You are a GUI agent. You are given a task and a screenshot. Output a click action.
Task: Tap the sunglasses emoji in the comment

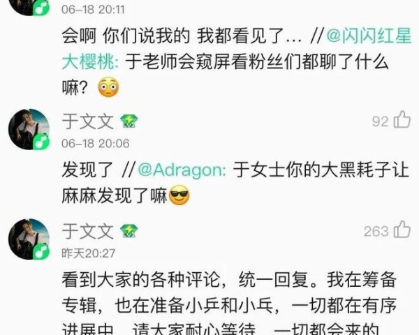(179, 195)
